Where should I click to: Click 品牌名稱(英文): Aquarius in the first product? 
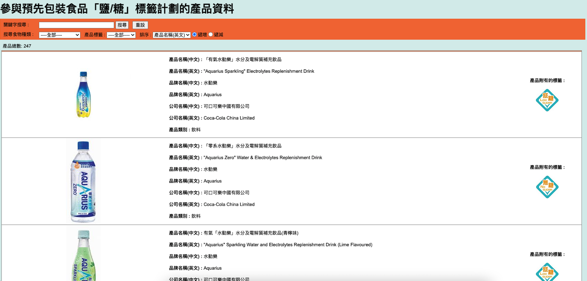(195, 95)
